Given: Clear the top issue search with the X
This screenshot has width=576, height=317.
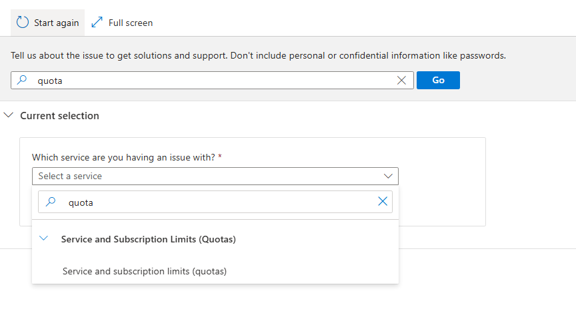Looking at the screenshot, I should pos(401,81).
